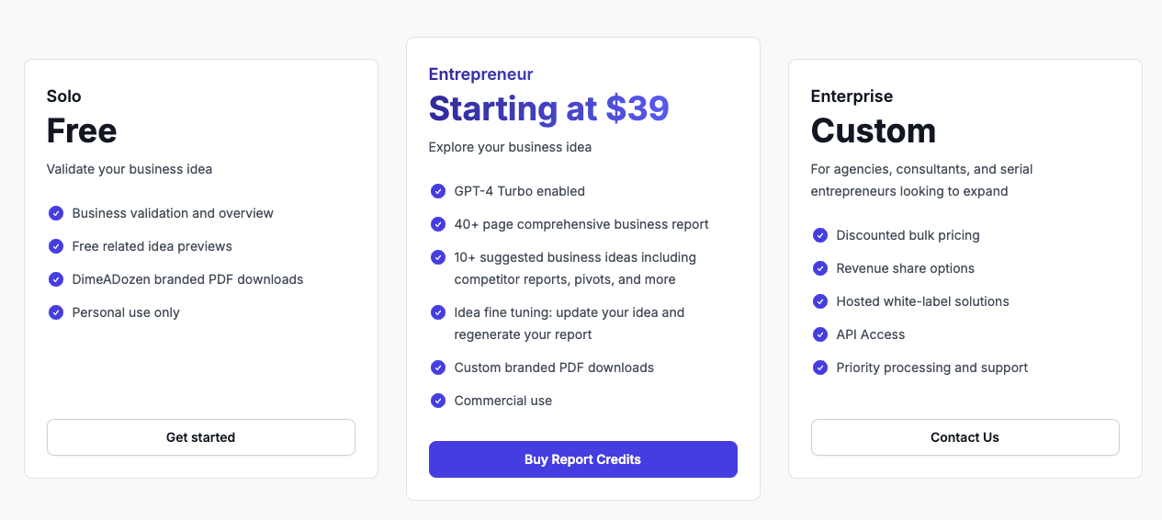The width and height of the screenshot is (1162, 520).
Task: Click the Enterprise Custom heading
Action: pyautogui.click(x=873, y=130)
